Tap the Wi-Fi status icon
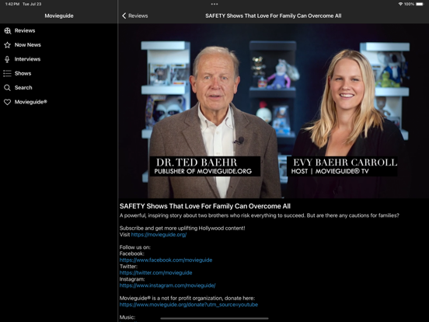Screen dimensions: 429x322 pos(400,4)
